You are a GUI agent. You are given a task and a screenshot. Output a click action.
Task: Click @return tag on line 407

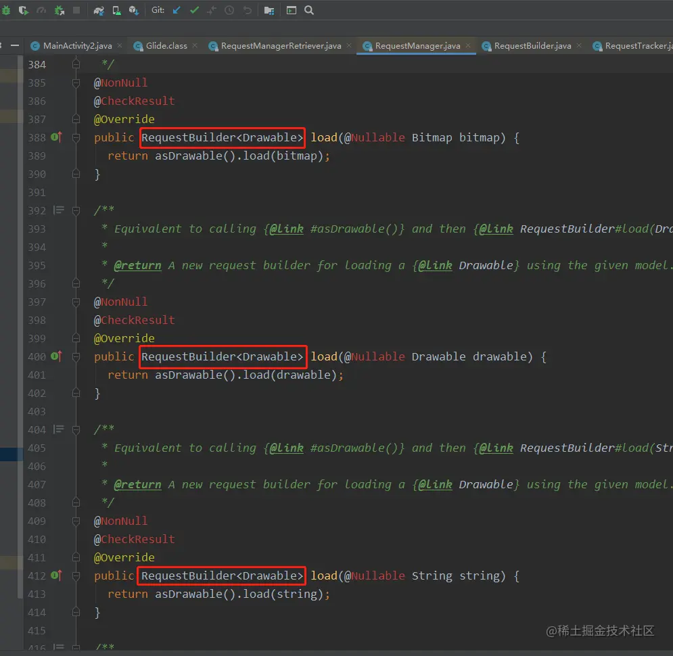[137, 484]
